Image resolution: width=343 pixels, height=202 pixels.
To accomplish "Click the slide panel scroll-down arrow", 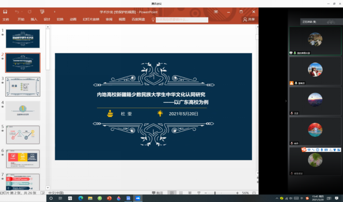I will click(48, 188).
